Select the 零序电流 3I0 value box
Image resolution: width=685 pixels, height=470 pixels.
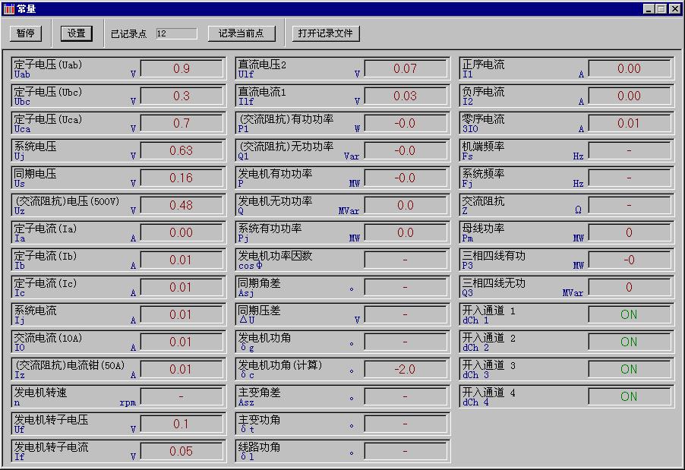(629, 123)
